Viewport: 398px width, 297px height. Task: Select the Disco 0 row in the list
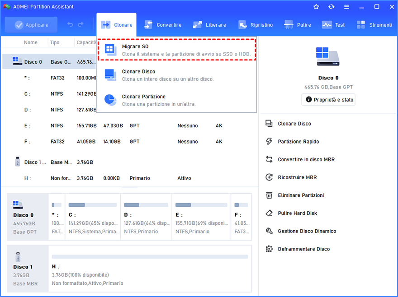pyautogui.click(x=49, y=62)
